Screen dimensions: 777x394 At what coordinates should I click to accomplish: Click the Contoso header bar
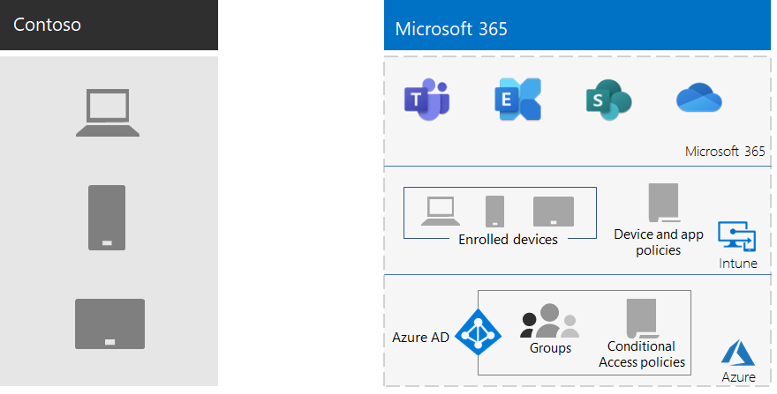click(109, 25)
